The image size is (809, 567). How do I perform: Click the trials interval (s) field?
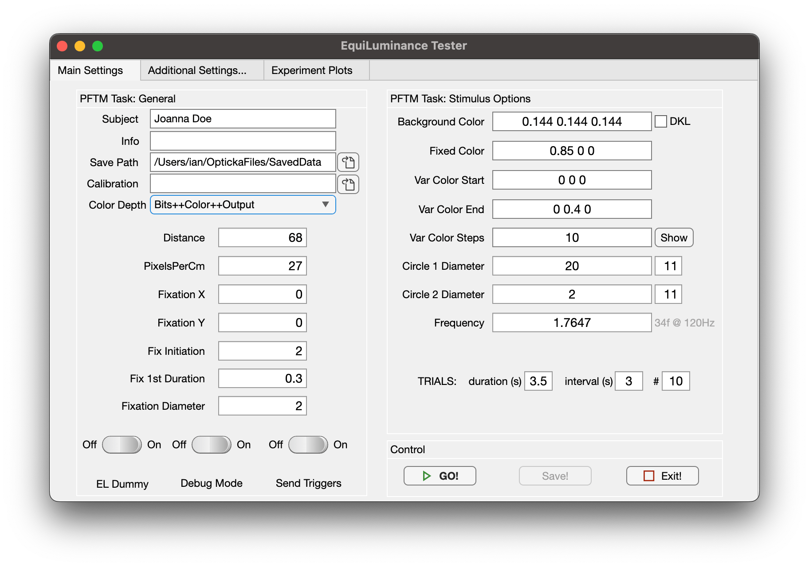pos(629,381)
